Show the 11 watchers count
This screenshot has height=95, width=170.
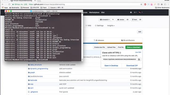pyautogui.click(x=113, y=20)
